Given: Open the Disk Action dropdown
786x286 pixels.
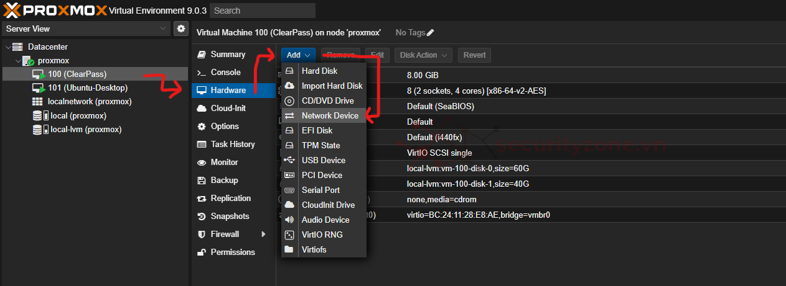Looking at the screenshot, I should coord(423,55).
